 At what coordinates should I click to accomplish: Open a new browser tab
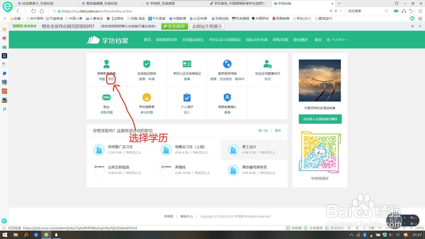click(x=339, y=3)
